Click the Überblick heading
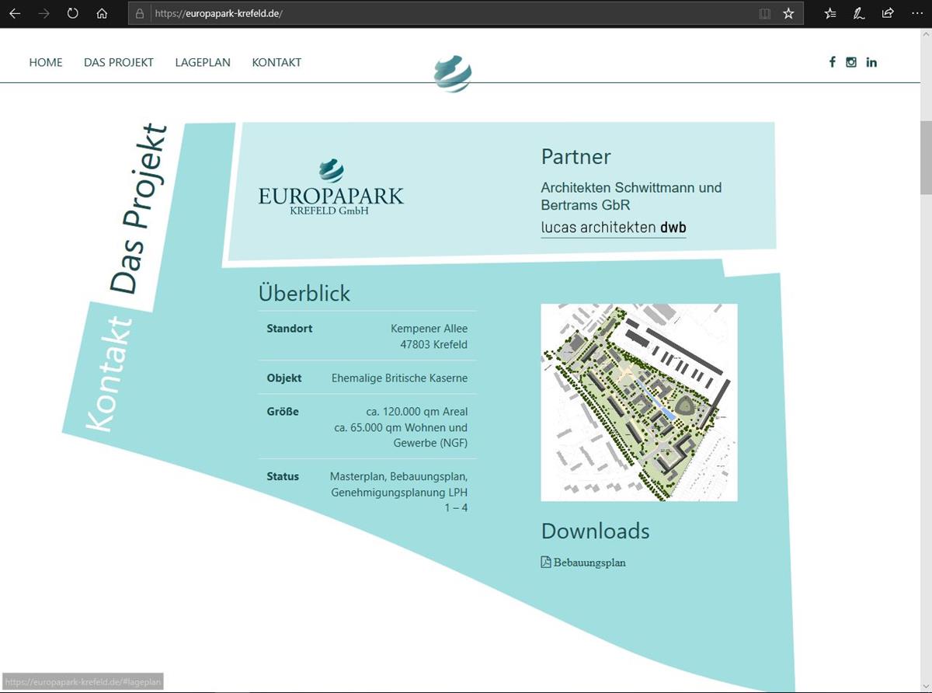The height and width of the screenshot is (693, 932). click(304, 293)
